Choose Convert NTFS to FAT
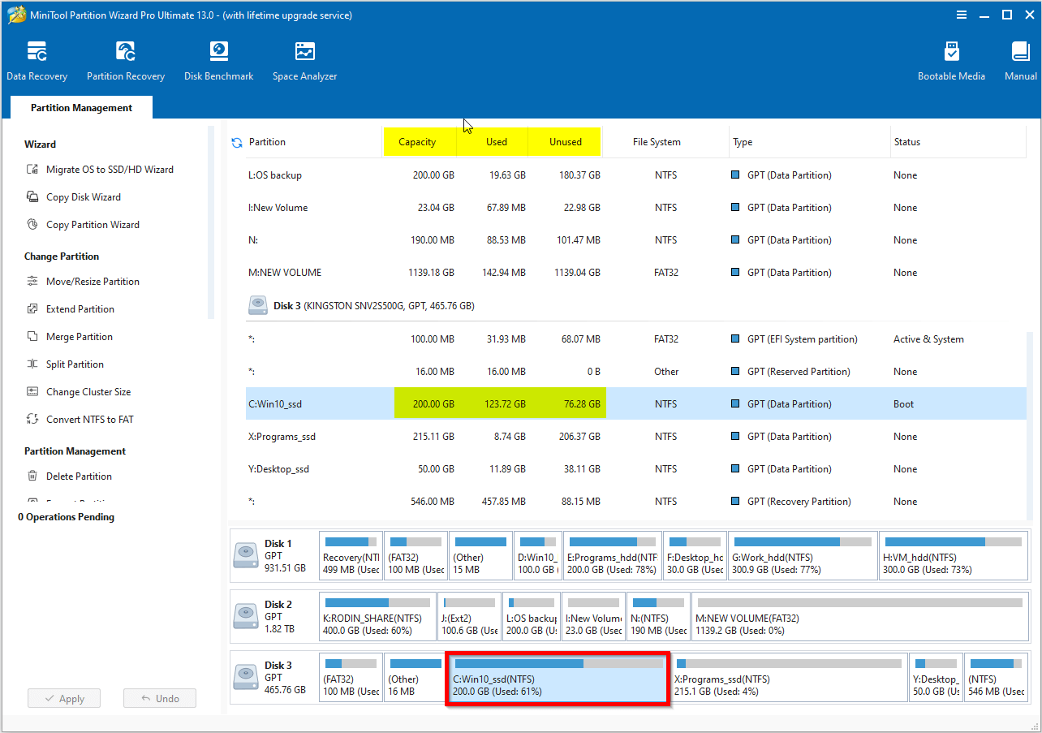Viewport: 1042px width, 733px height. coord(80,420)
